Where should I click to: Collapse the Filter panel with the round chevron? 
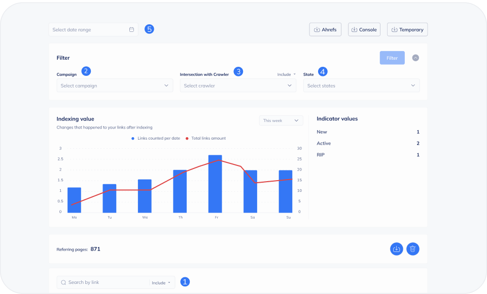pos(415,58)
